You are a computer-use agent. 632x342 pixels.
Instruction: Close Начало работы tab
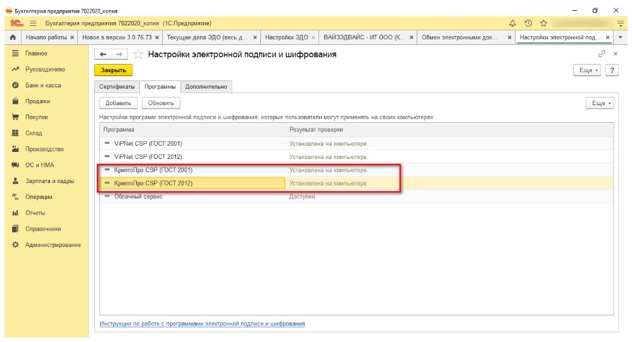(72, 37)
